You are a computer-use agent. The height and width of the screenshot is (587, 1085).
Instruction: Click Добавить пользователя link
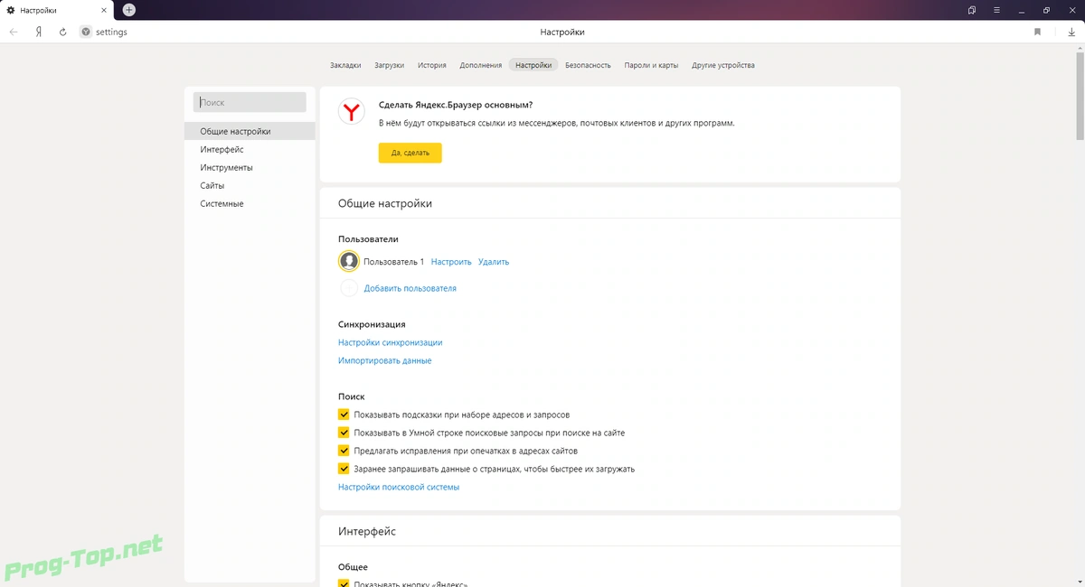coord(410,289)
